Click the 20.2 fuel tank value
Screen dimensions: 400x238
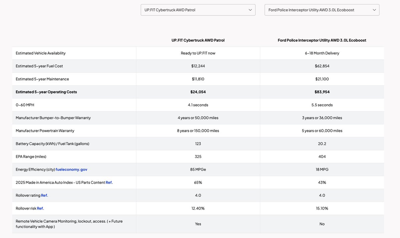point(322,144)
